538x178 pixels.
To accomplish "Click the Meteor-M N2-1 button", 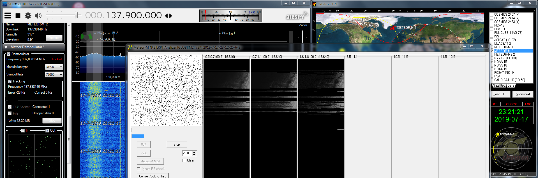I will coord(150,161).
